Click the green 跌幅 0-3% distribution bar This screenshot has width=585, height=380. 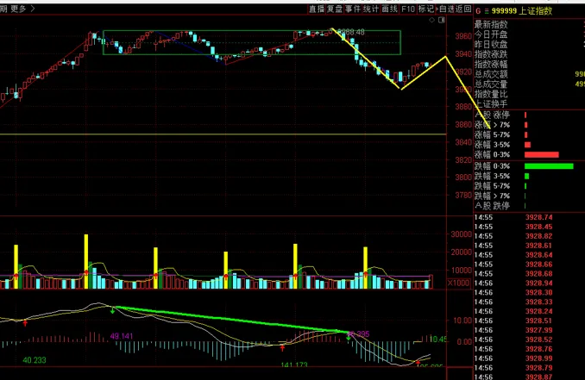click(549, 166)
